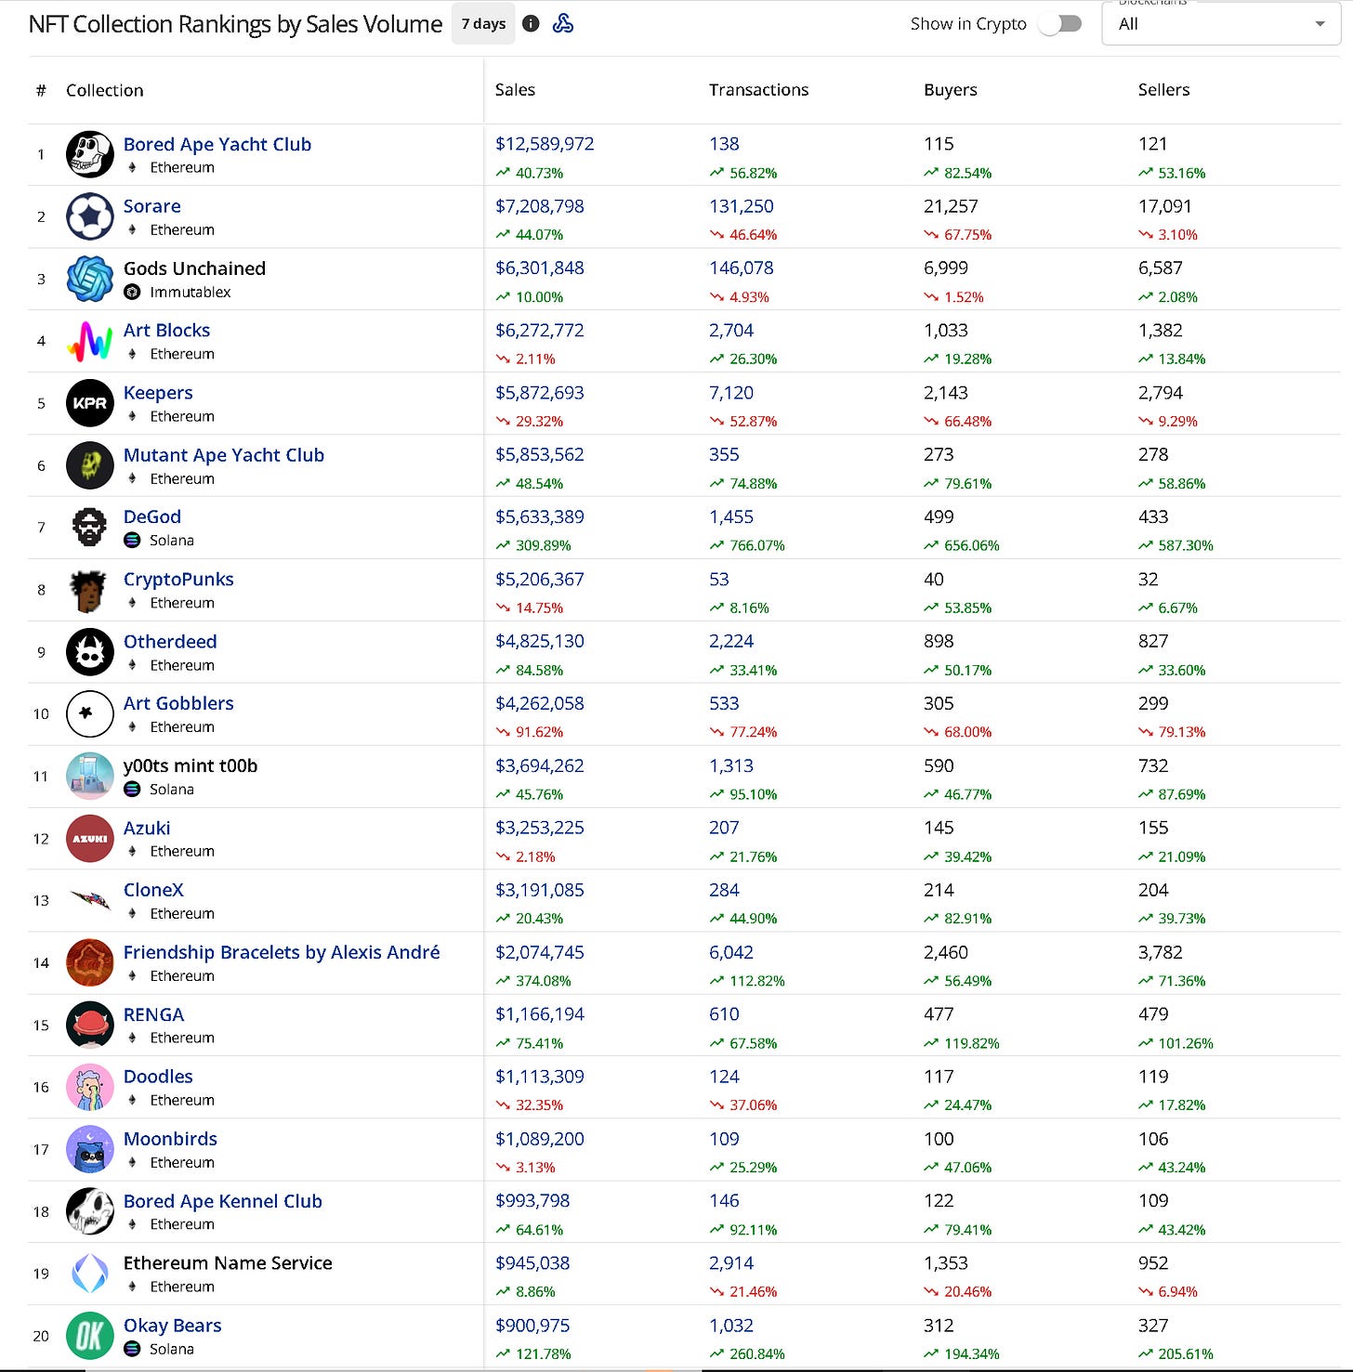This screenshot has height=1372, width=1353.
Task: Click Gods Unchained's 146,078 transactions value
Action: [x=741, y=268]
